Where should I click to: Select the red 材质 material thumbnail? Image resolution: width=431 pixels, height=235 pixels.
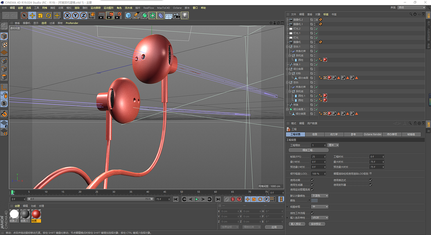tap(36, 214)
